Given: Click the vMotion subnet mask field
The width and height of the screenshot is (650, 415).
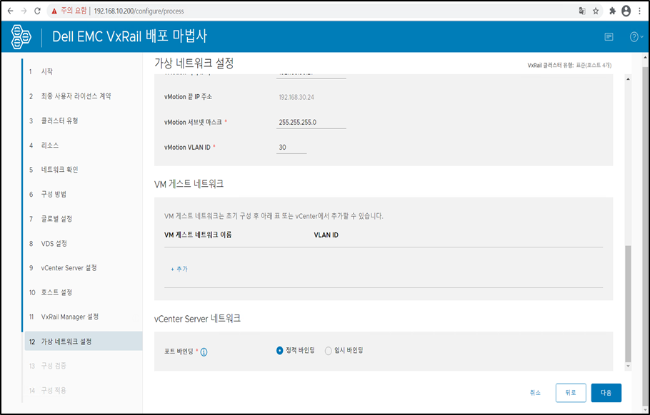Looking at the screenshot, I should pyautogui.click(x=311, y=123).
